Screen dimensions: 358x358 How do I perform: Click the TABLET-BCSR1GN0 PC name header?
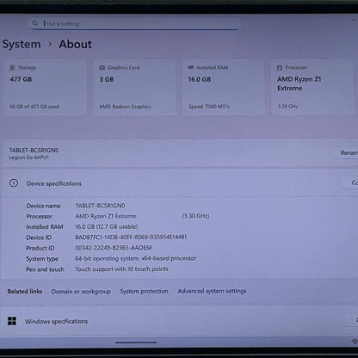tap(34, 150)
